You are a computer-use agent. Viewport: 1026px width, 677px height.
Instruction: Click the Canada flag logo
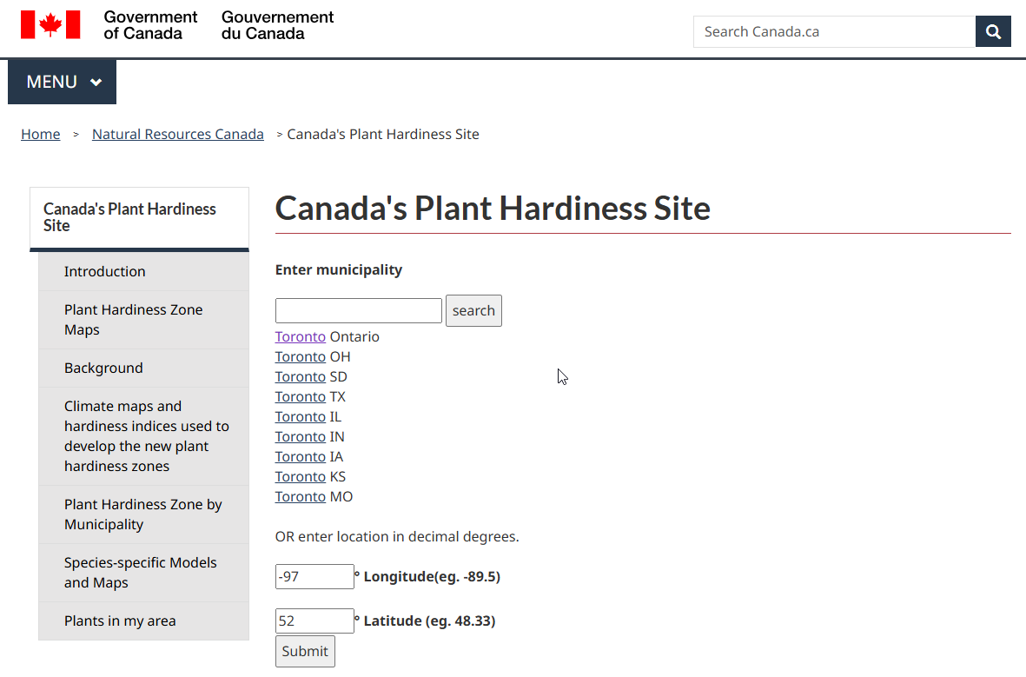point(50,25)
